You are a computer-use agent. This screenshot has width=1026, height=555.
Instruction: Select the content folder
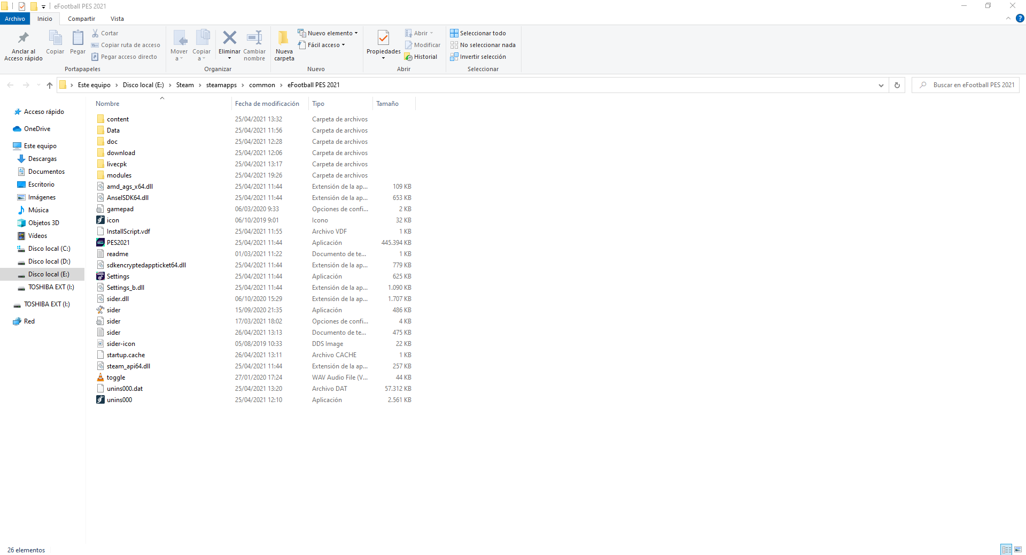118,119
